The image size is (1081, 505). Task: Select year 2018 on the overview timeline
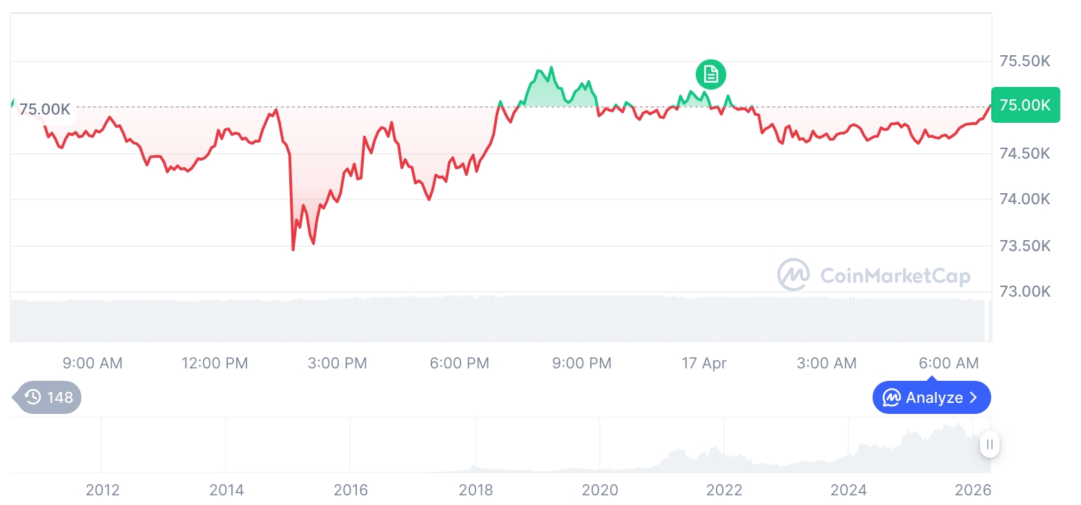[476, 491]
